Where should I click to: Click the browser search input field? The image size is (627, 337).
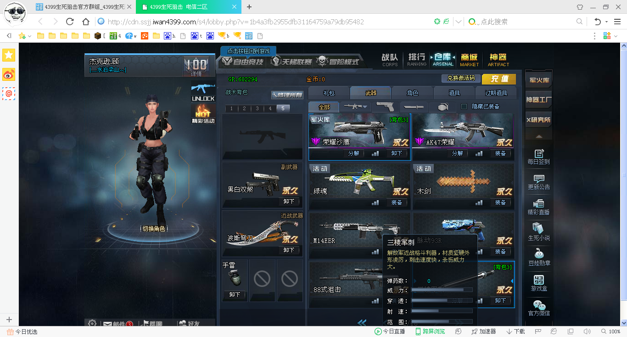(x=526, y=22)
